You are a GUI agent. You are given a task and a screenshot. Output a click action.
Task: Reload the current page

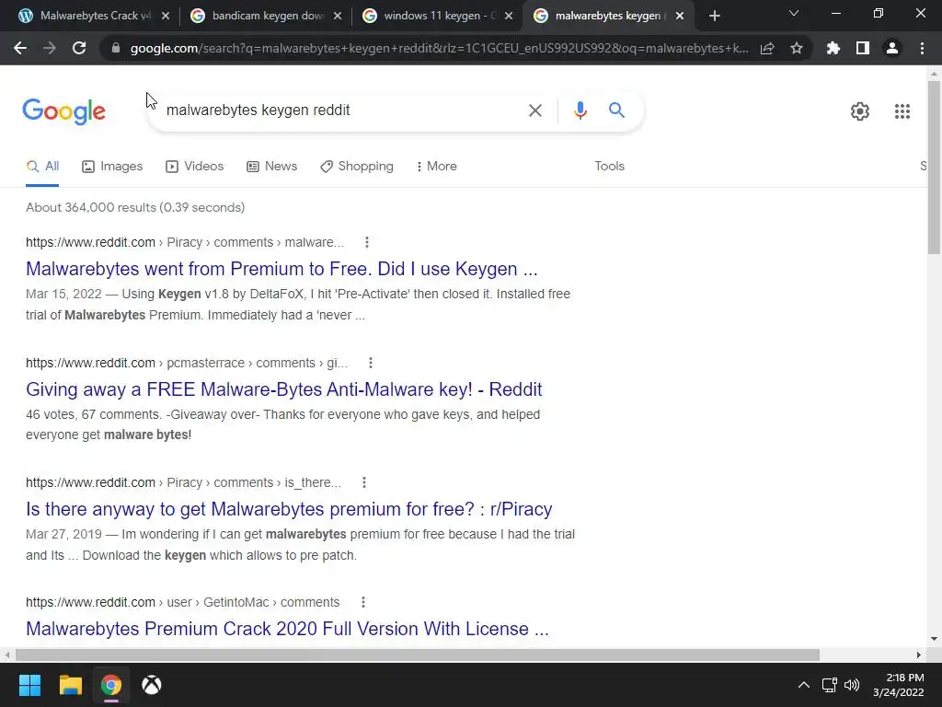pyautogui.click(x=79, y=48)
